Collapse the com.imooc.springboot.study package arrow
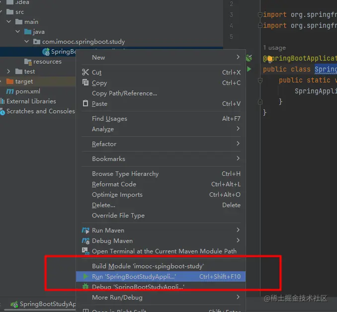Image resolution: width=337 pixels, height=312 pixels. [27, 41]
